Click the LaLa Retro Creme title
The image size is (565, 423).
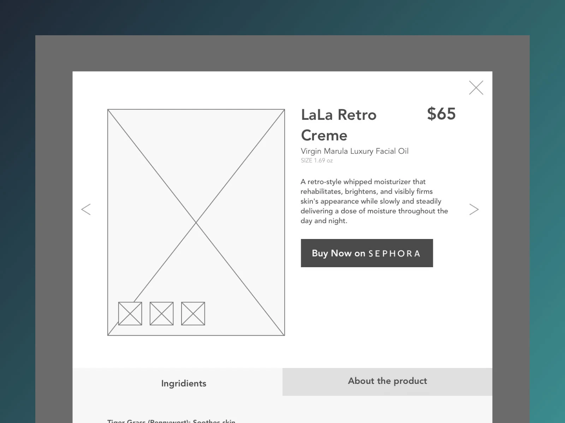tap(338, 125)
